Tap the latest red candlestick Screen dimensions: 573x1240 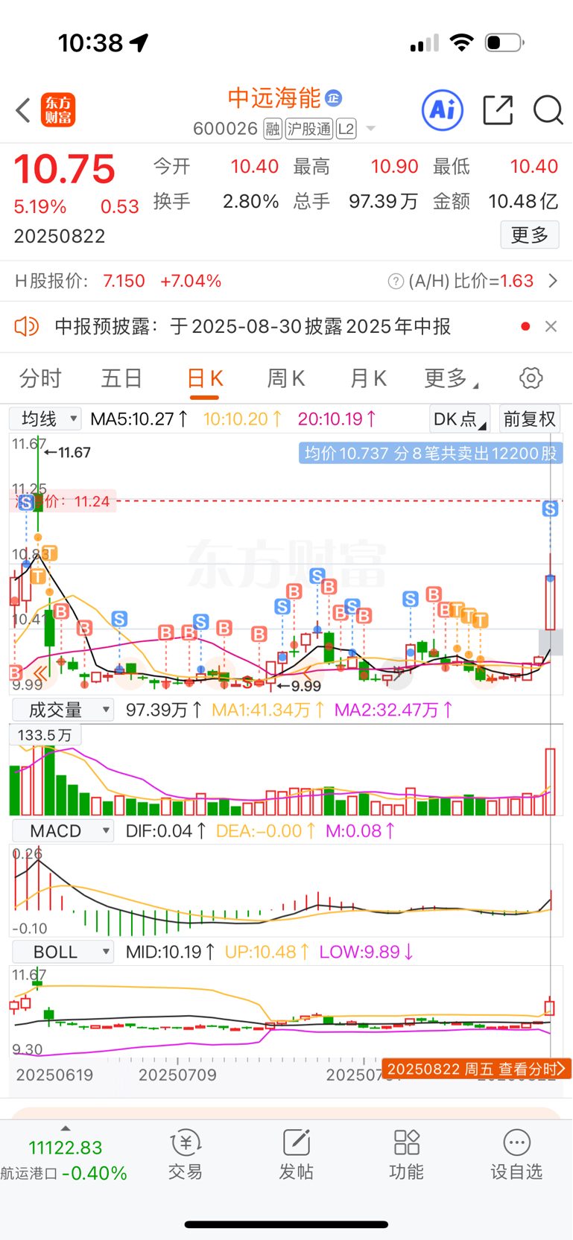click(551, 602)
